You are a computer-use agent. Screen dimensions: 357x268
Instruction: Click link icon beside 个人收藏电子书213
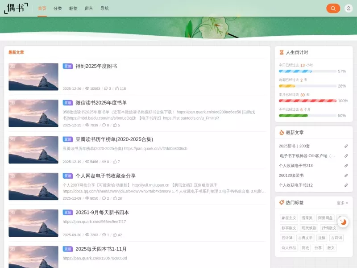click(346, 166)
